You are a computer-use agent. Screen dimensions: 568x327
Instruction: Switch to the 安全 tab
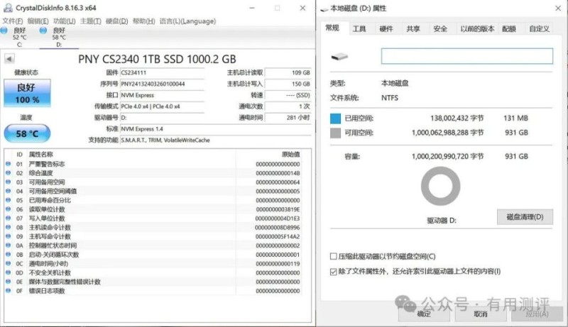[440, 28]
